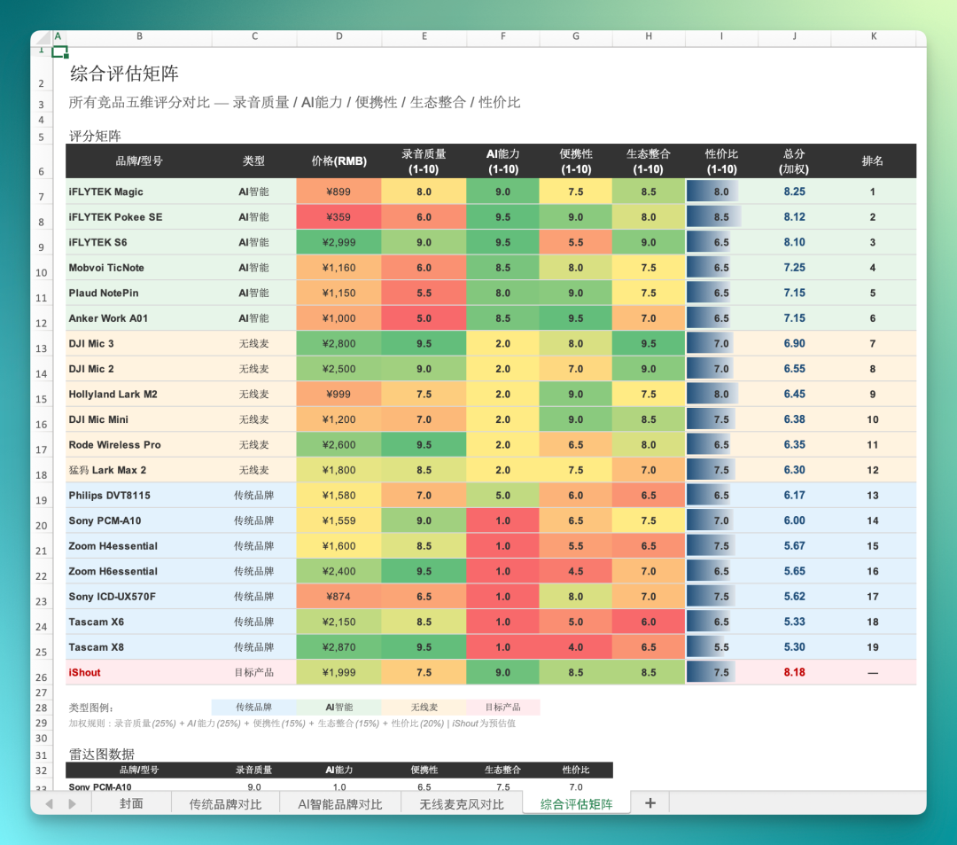Select the 综合评估矩阵 sheet tab

click(576, 803)
